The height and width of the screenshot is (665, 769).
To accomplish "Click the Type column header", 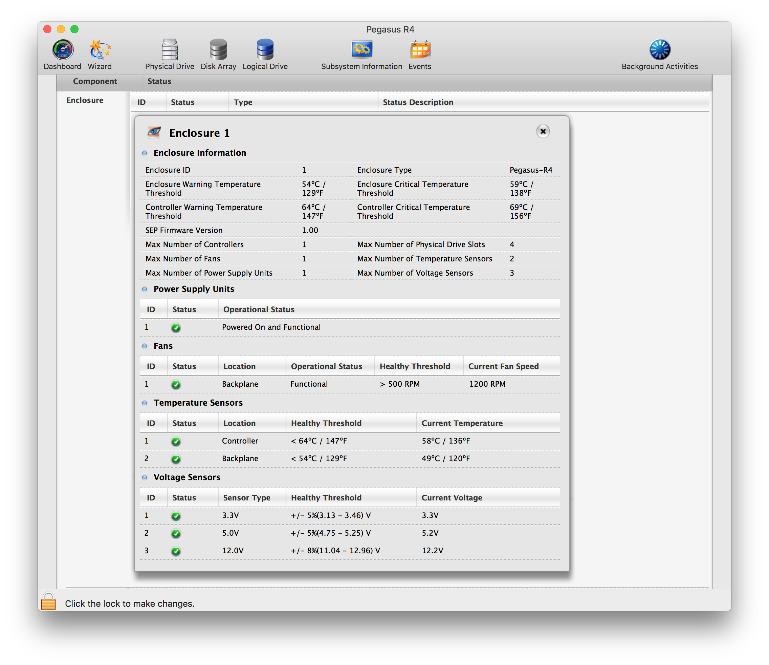I will (243, 102).
